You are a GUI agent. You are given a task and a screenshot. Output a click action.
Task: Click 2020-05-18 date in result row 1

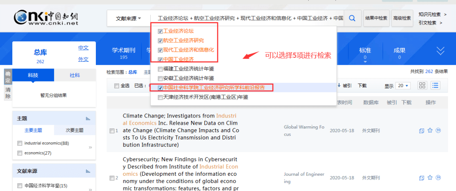pos(342,131)
